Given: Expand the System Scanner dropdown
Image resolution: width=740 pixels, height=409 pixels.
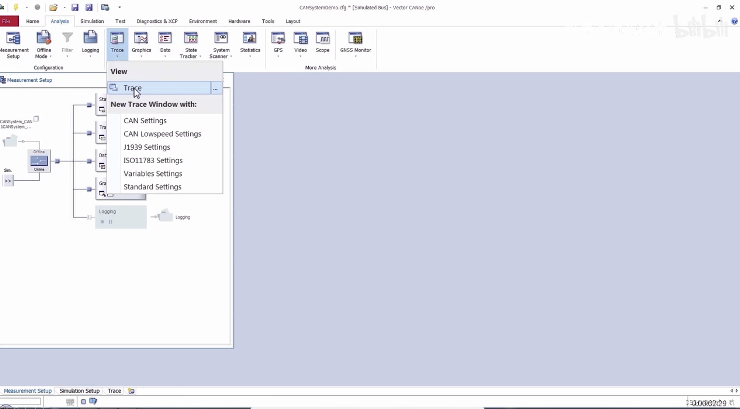Looking at the screenshot, I should (231, 57).
